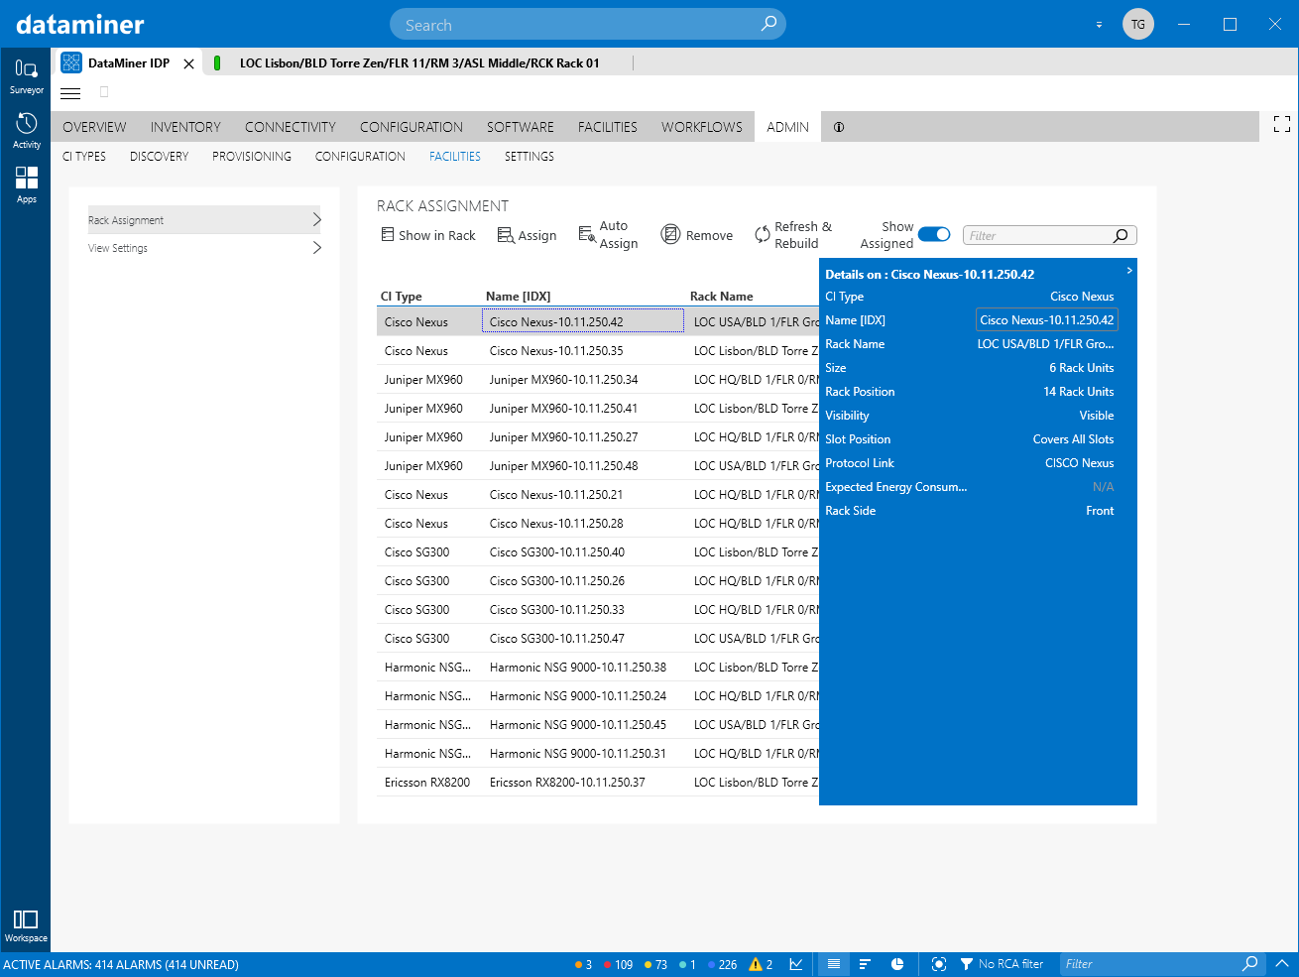
Task: Close the DataMiner IDP tab
Action: point(188,63)
